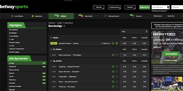Open stats icon for Wolfsburg - RB Leipzig
The width and height of the screenshot is (183, 91).
coord(113,87)
